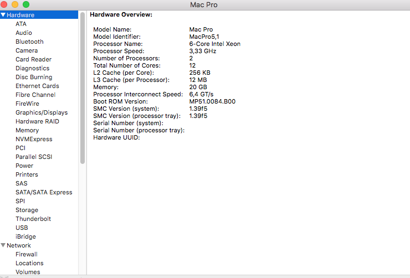The image size is (410, 278).
Task: Collapse the Network disclosure triangle
Action: pos(3,245)
